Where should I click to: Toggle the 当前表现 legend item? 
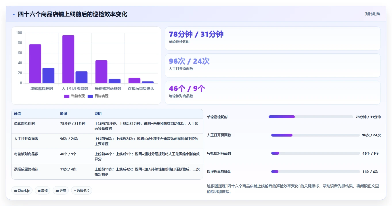pyautogui.click(x=74, y=96)
